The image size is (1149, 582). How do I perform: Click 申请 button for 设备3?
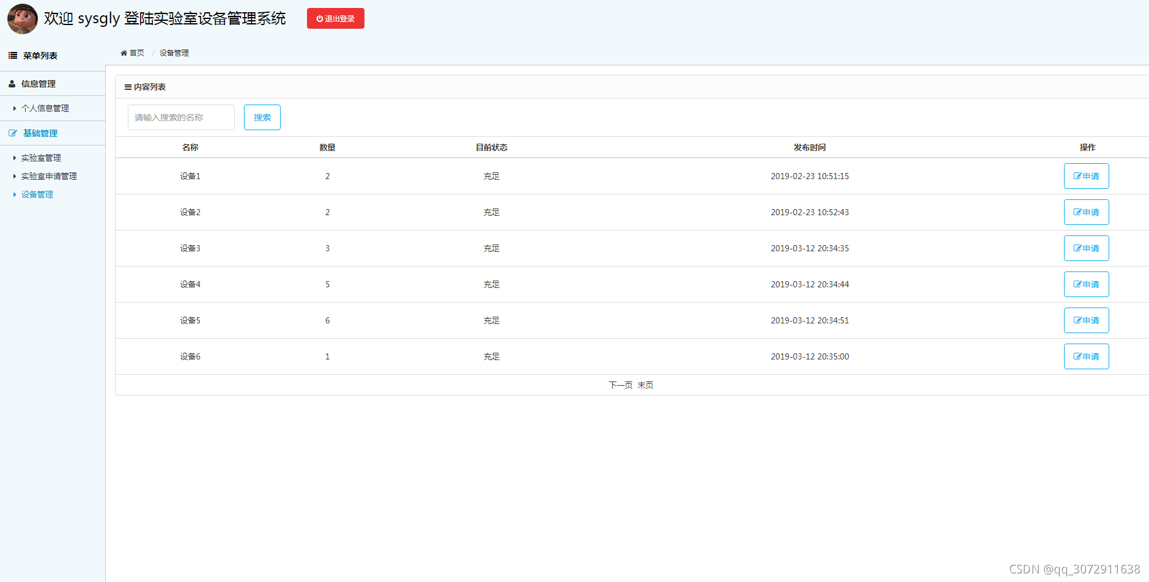click(1087, 248)
